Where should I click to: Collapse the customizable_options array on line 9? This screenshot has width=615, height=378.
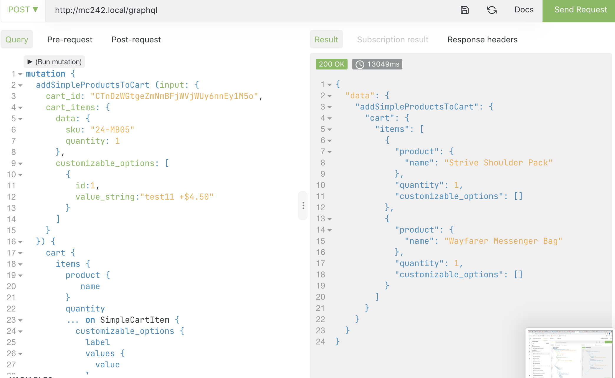[20, 164]
